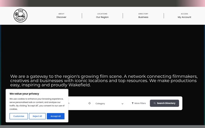The width and height of the screenshot is (205, 128).
Task: Open the Directory Business menu
Action: (143, 16)
